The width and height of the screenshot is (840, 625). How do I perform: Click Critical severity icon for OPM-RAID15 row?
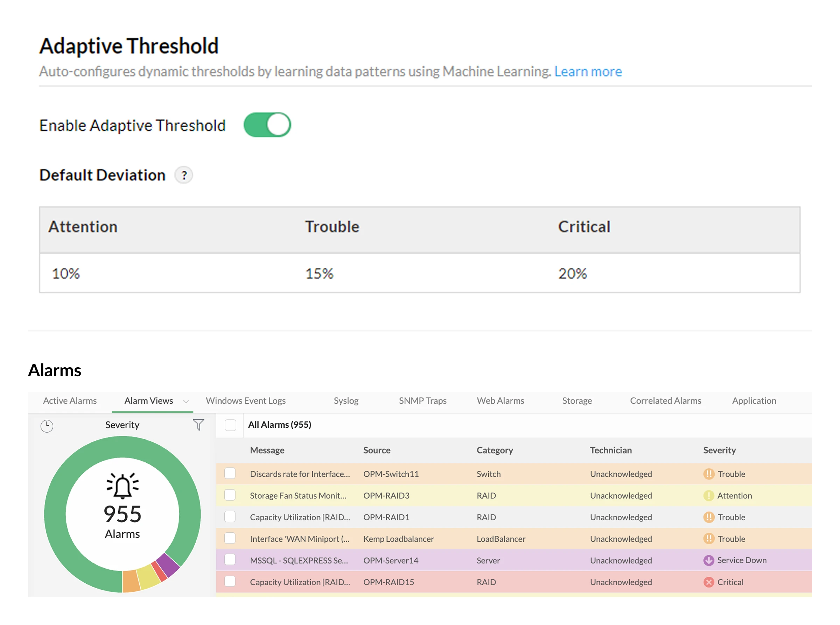pyautogui.click(x=708, y=582)
